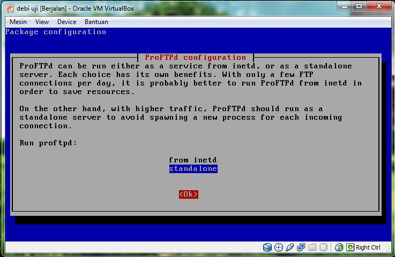Click the virtualization (V) chip status icon
Screen dimensions: 395x257
[324, 247]
